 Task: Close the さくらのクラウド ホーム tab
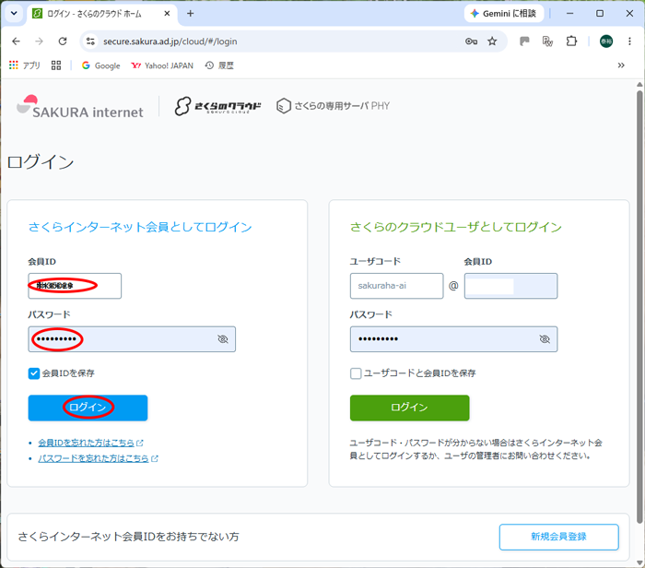tap(167, 14)
